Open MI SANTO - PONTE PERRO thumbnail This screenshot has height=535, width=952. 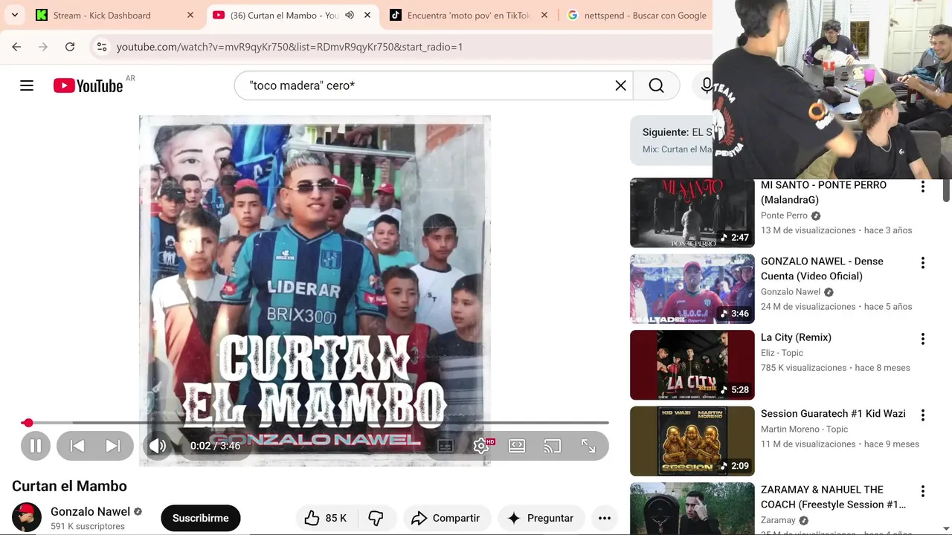(x=692, y=213)
